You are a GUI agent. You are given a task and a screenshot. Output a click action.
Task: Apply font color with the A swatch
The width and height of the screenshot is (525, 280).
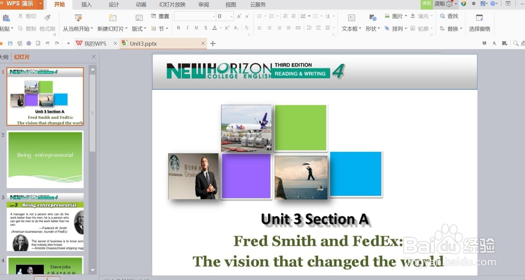215,28
